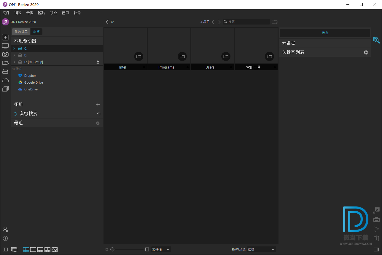Open the 视图 menu
The height and width of the screenshot is (255, 382).
[54, 13]
